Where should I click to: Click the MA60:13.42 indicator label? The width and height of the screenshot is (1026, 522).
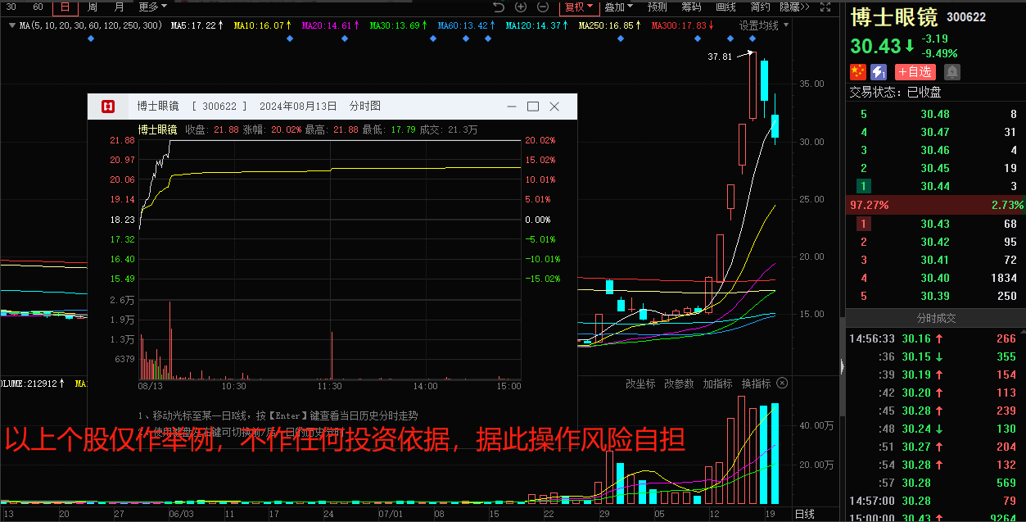pos(466,25)
